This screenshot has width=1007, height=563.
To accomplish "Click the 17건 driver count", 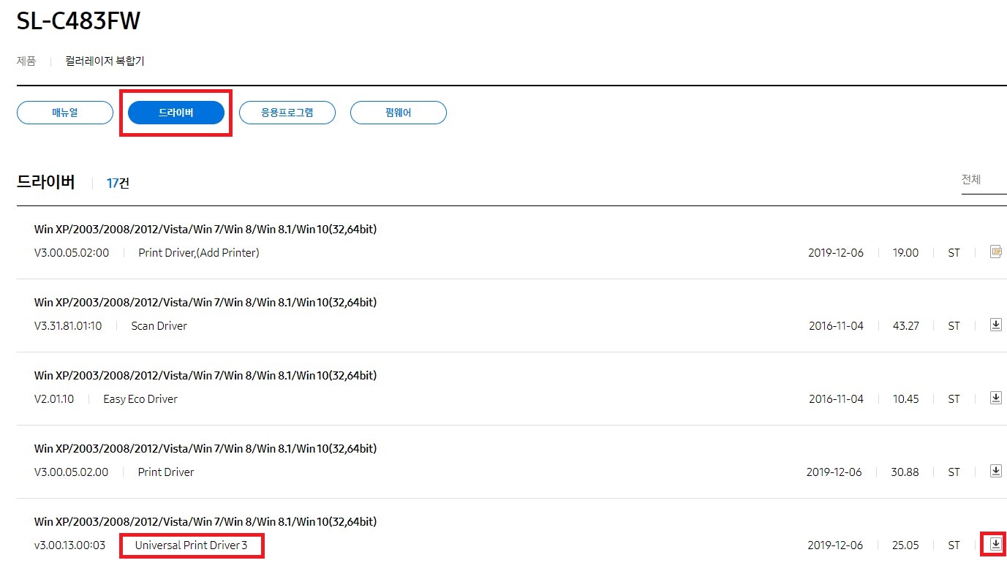I will click(118, 183).
